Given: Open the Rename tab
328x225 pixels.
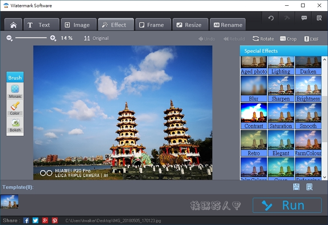Looking at the screenshot, I should 228,24.
